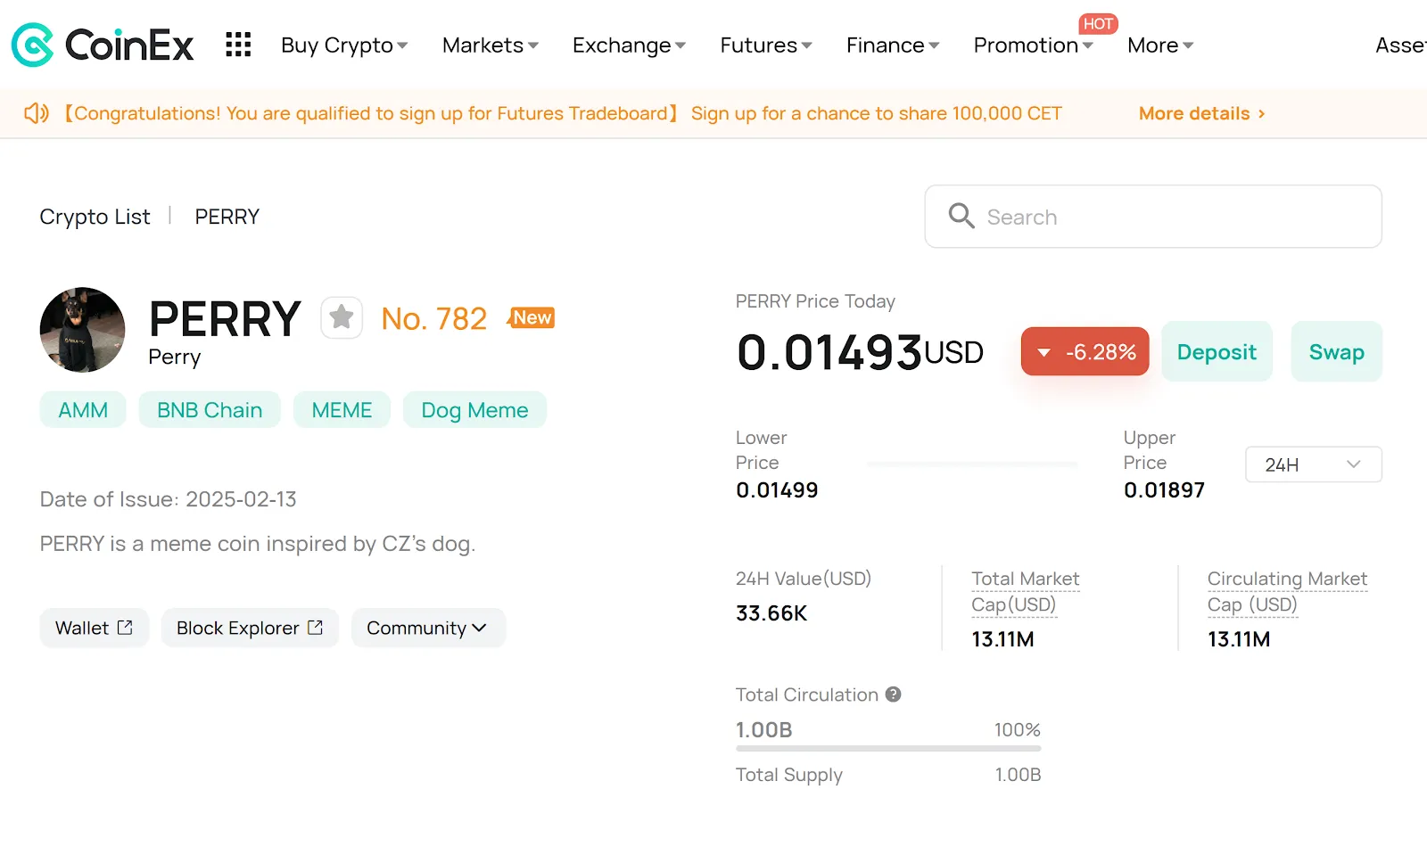Click the CoinEx logo
Image resolution: width=1427 pixels, height=863 pixels.
[103, 45]
